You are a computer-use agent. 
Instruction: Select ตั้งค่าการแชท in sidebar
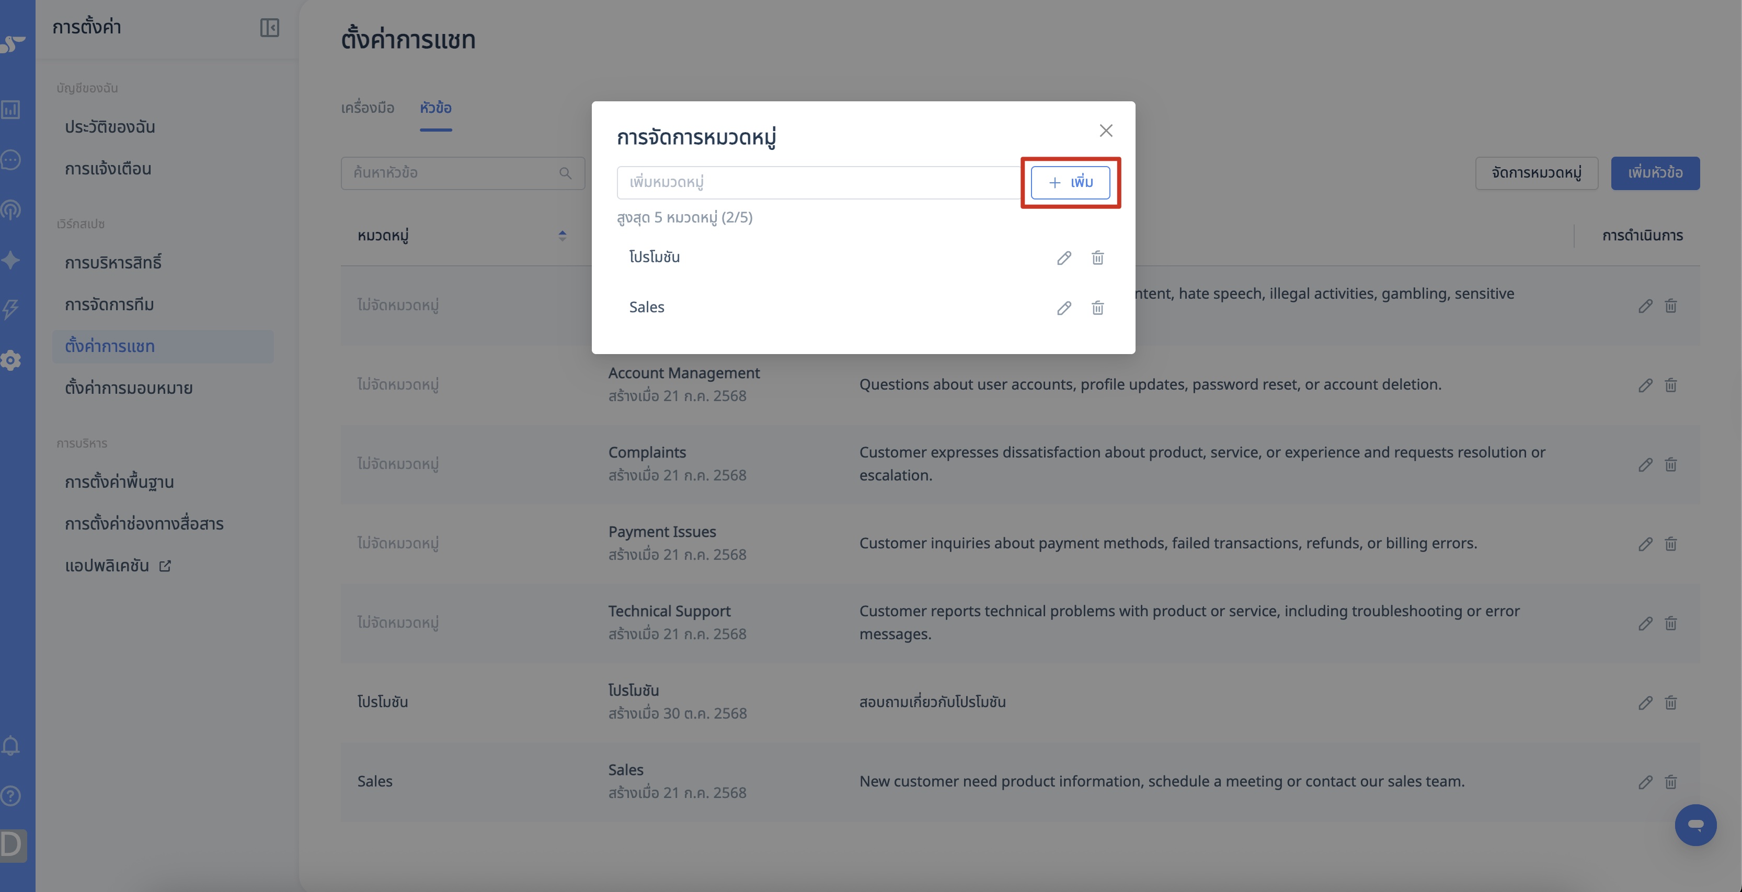[163, 346]
